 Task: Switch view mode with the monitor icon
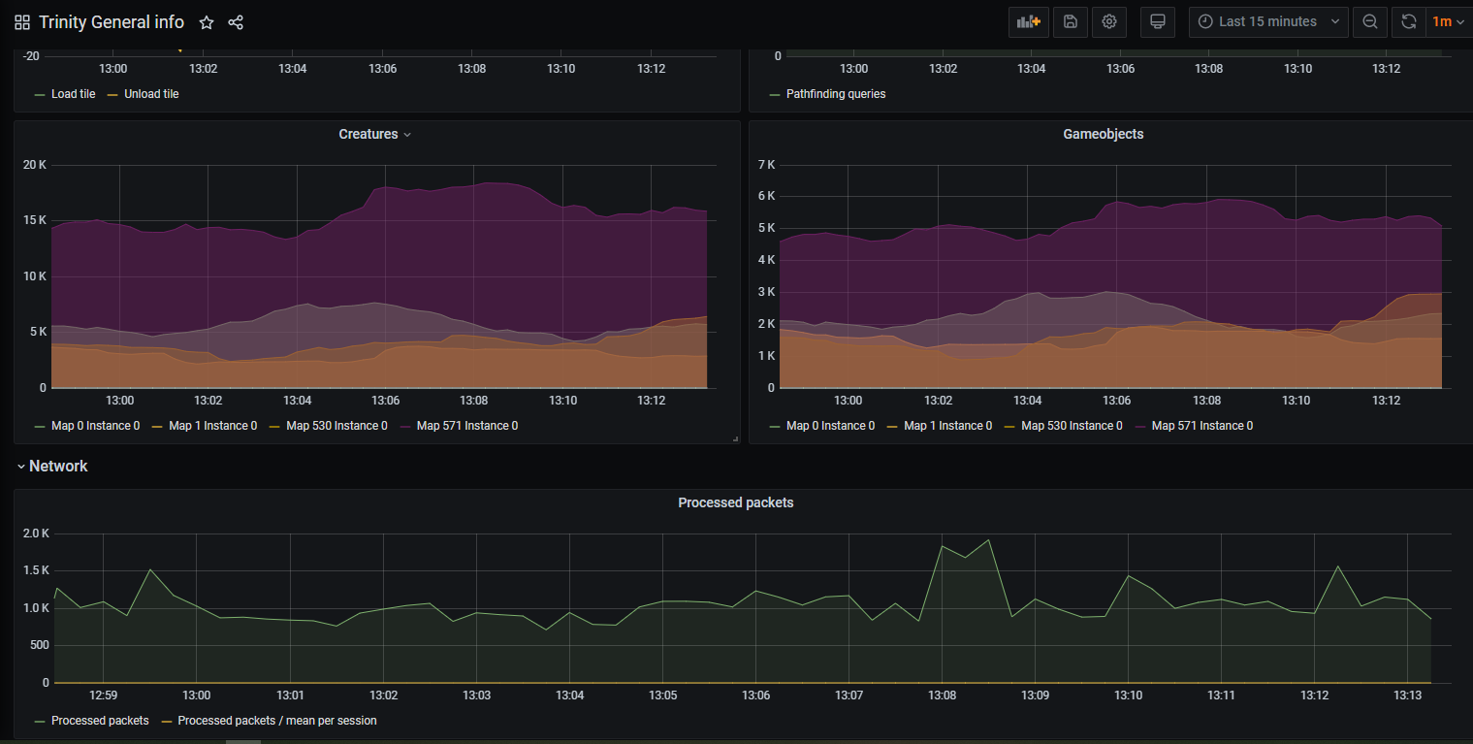coord(1157,21)
